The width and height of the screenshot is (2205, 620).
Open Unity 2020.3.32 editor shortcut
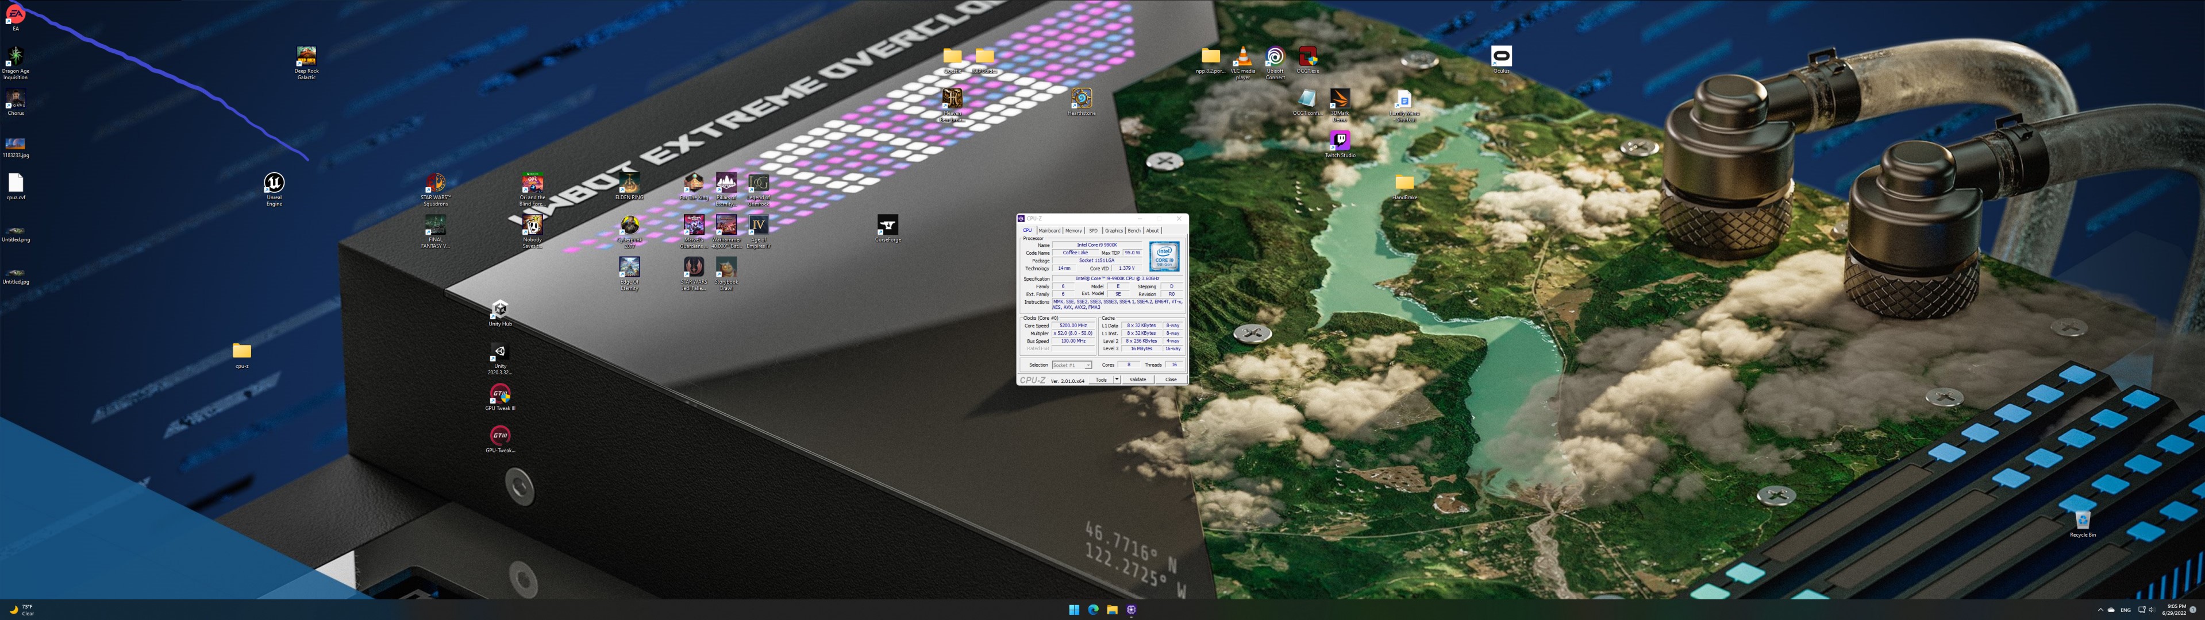(500, 358)
